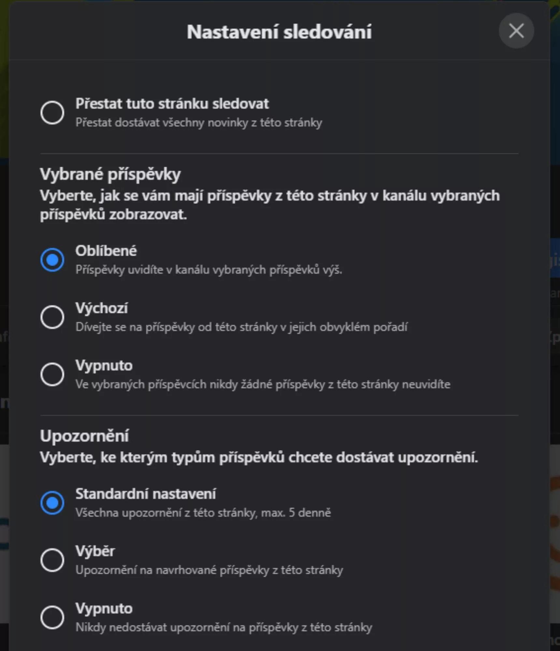Select Vypnuto radio under Upozornění
560x651 pixels.
(52, 617)
